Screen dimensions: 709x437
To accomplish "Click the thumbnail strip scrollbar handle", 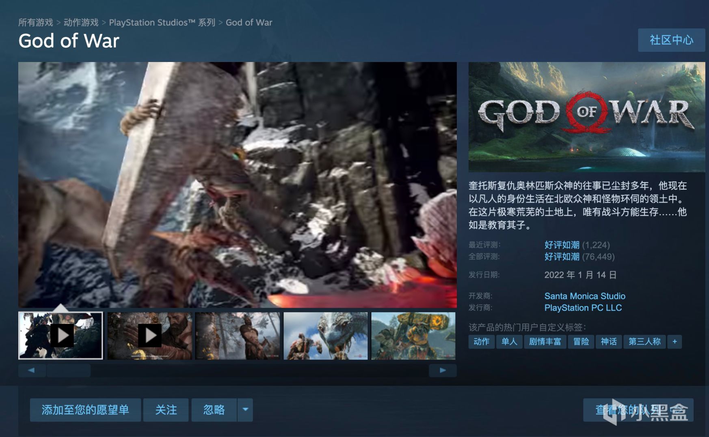I will pyautogui.click(x=69, y=370).
